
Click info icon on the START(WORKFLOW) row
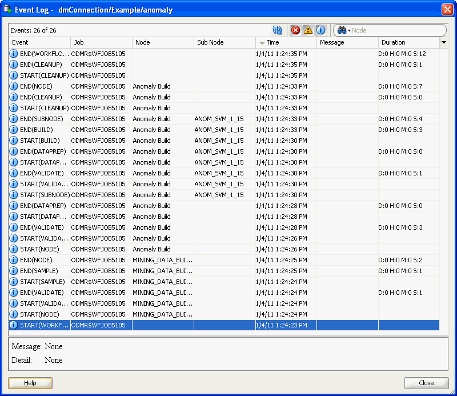click(13, 325)
